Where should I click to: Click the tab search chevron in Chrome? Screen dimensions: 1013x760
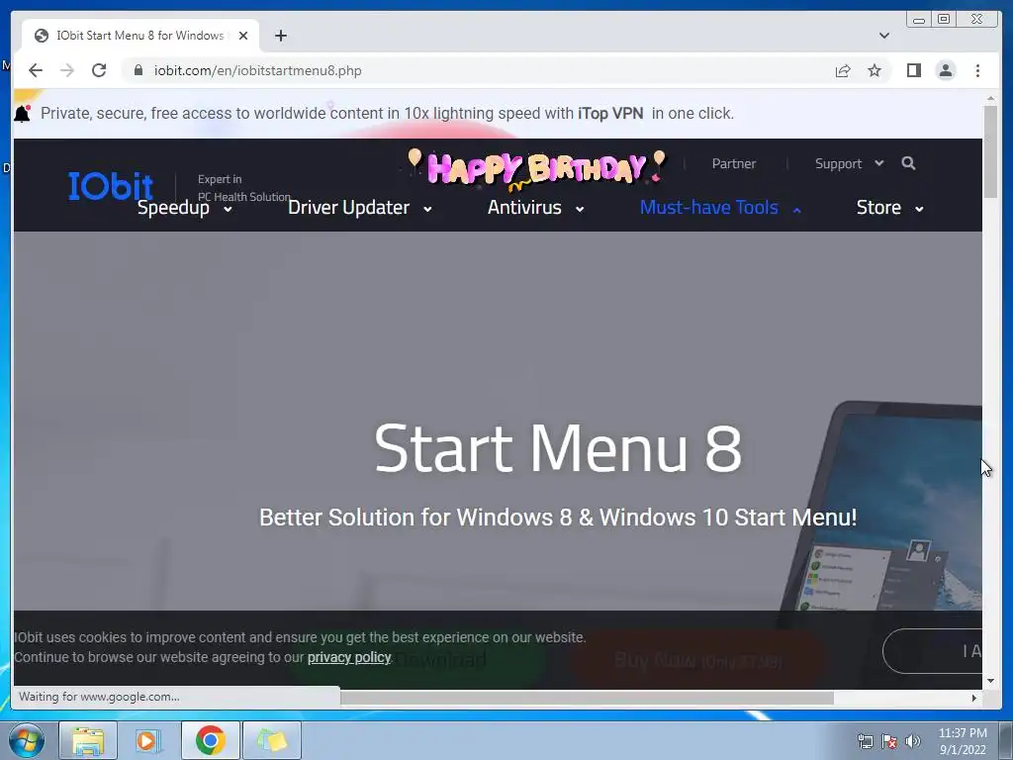[x=883, y=36]
